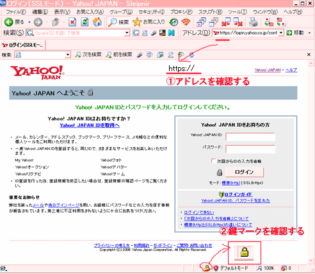Open the 編集(E) menu
Screen dimensions: 315x274
[40, 12]
